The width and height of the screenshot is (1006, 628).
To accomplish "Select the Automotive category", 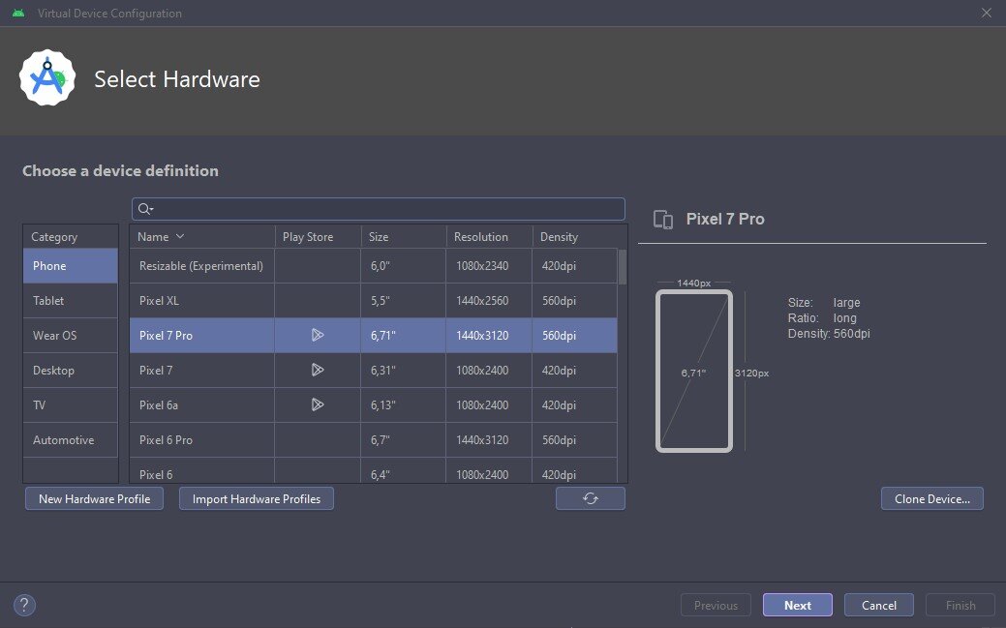I will click(x=71, y=439).
